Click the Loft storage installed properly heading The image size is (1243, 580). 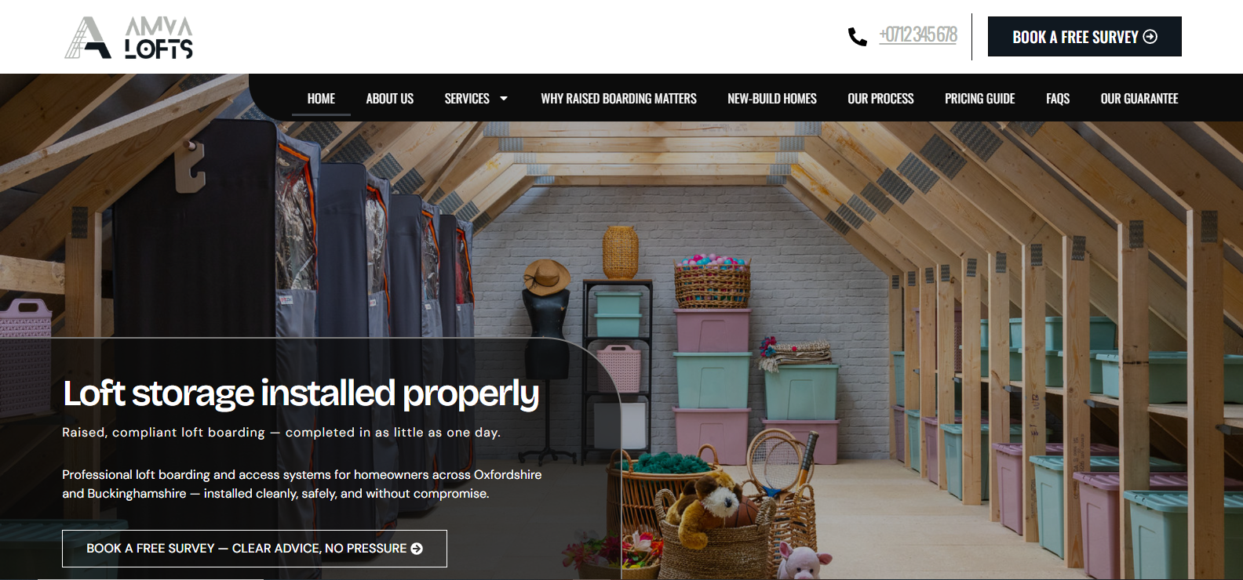click(301, 394)
